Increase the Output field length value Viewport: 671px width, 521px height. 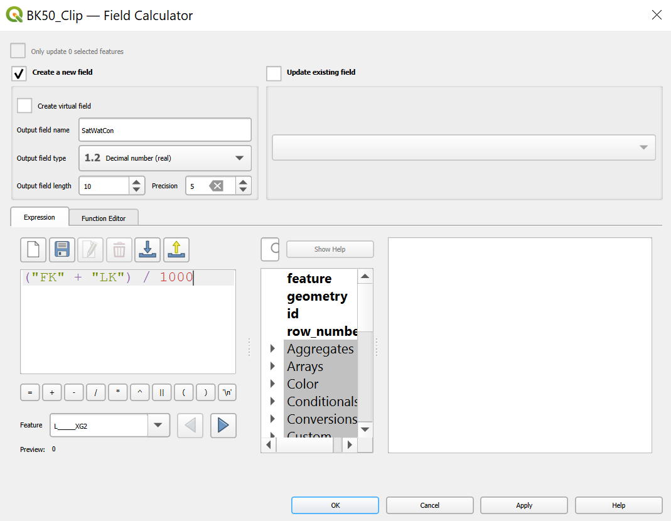(x=136, y=182)
